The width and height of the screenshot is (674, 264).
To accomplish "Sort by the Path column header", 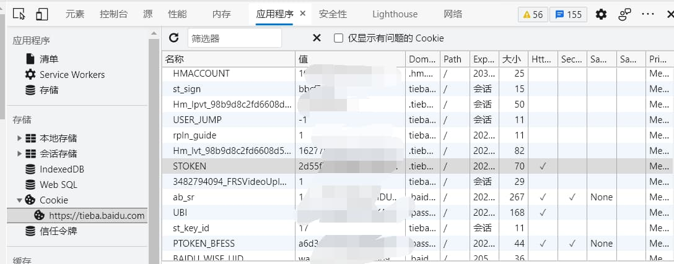I will tap(455, 59).
